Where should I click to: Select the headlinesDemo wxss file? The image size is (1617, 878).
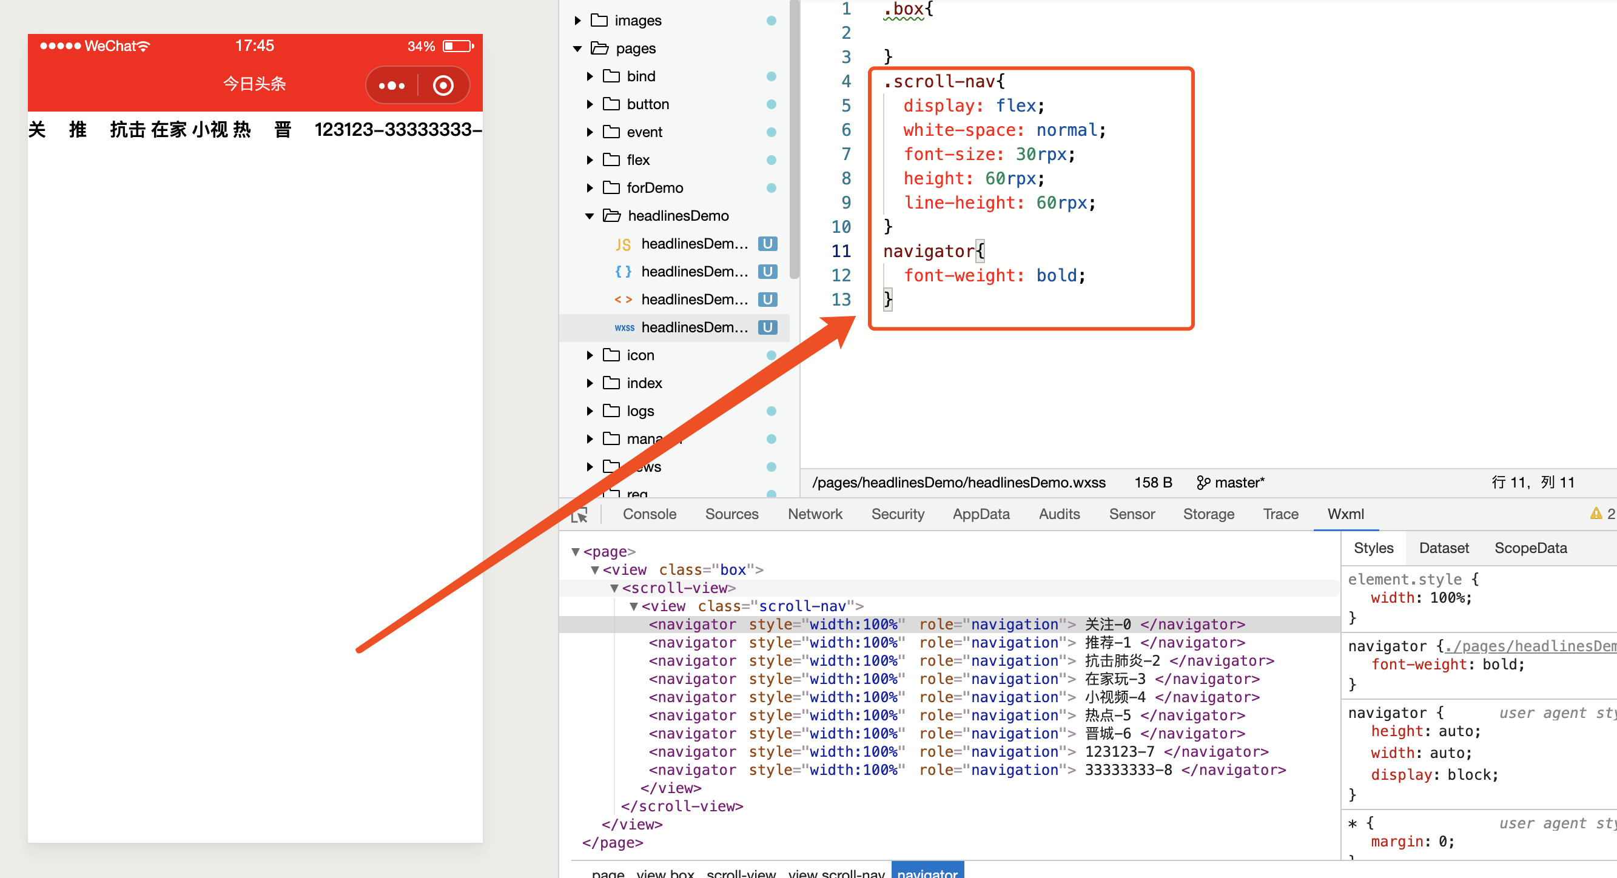click(x=694, y=327)
